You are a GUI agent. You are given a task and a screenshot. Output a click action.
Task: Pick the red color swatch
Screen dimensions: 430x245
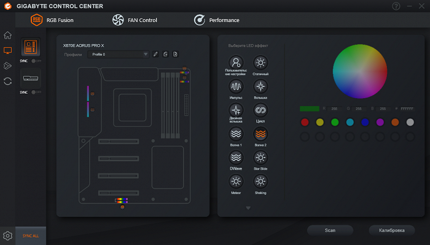305,122
